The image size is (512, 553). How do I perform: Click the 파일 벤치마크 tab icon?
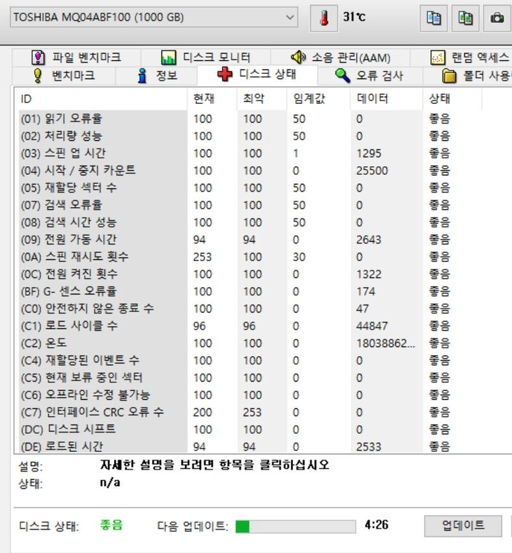click(x=38, y=57)
